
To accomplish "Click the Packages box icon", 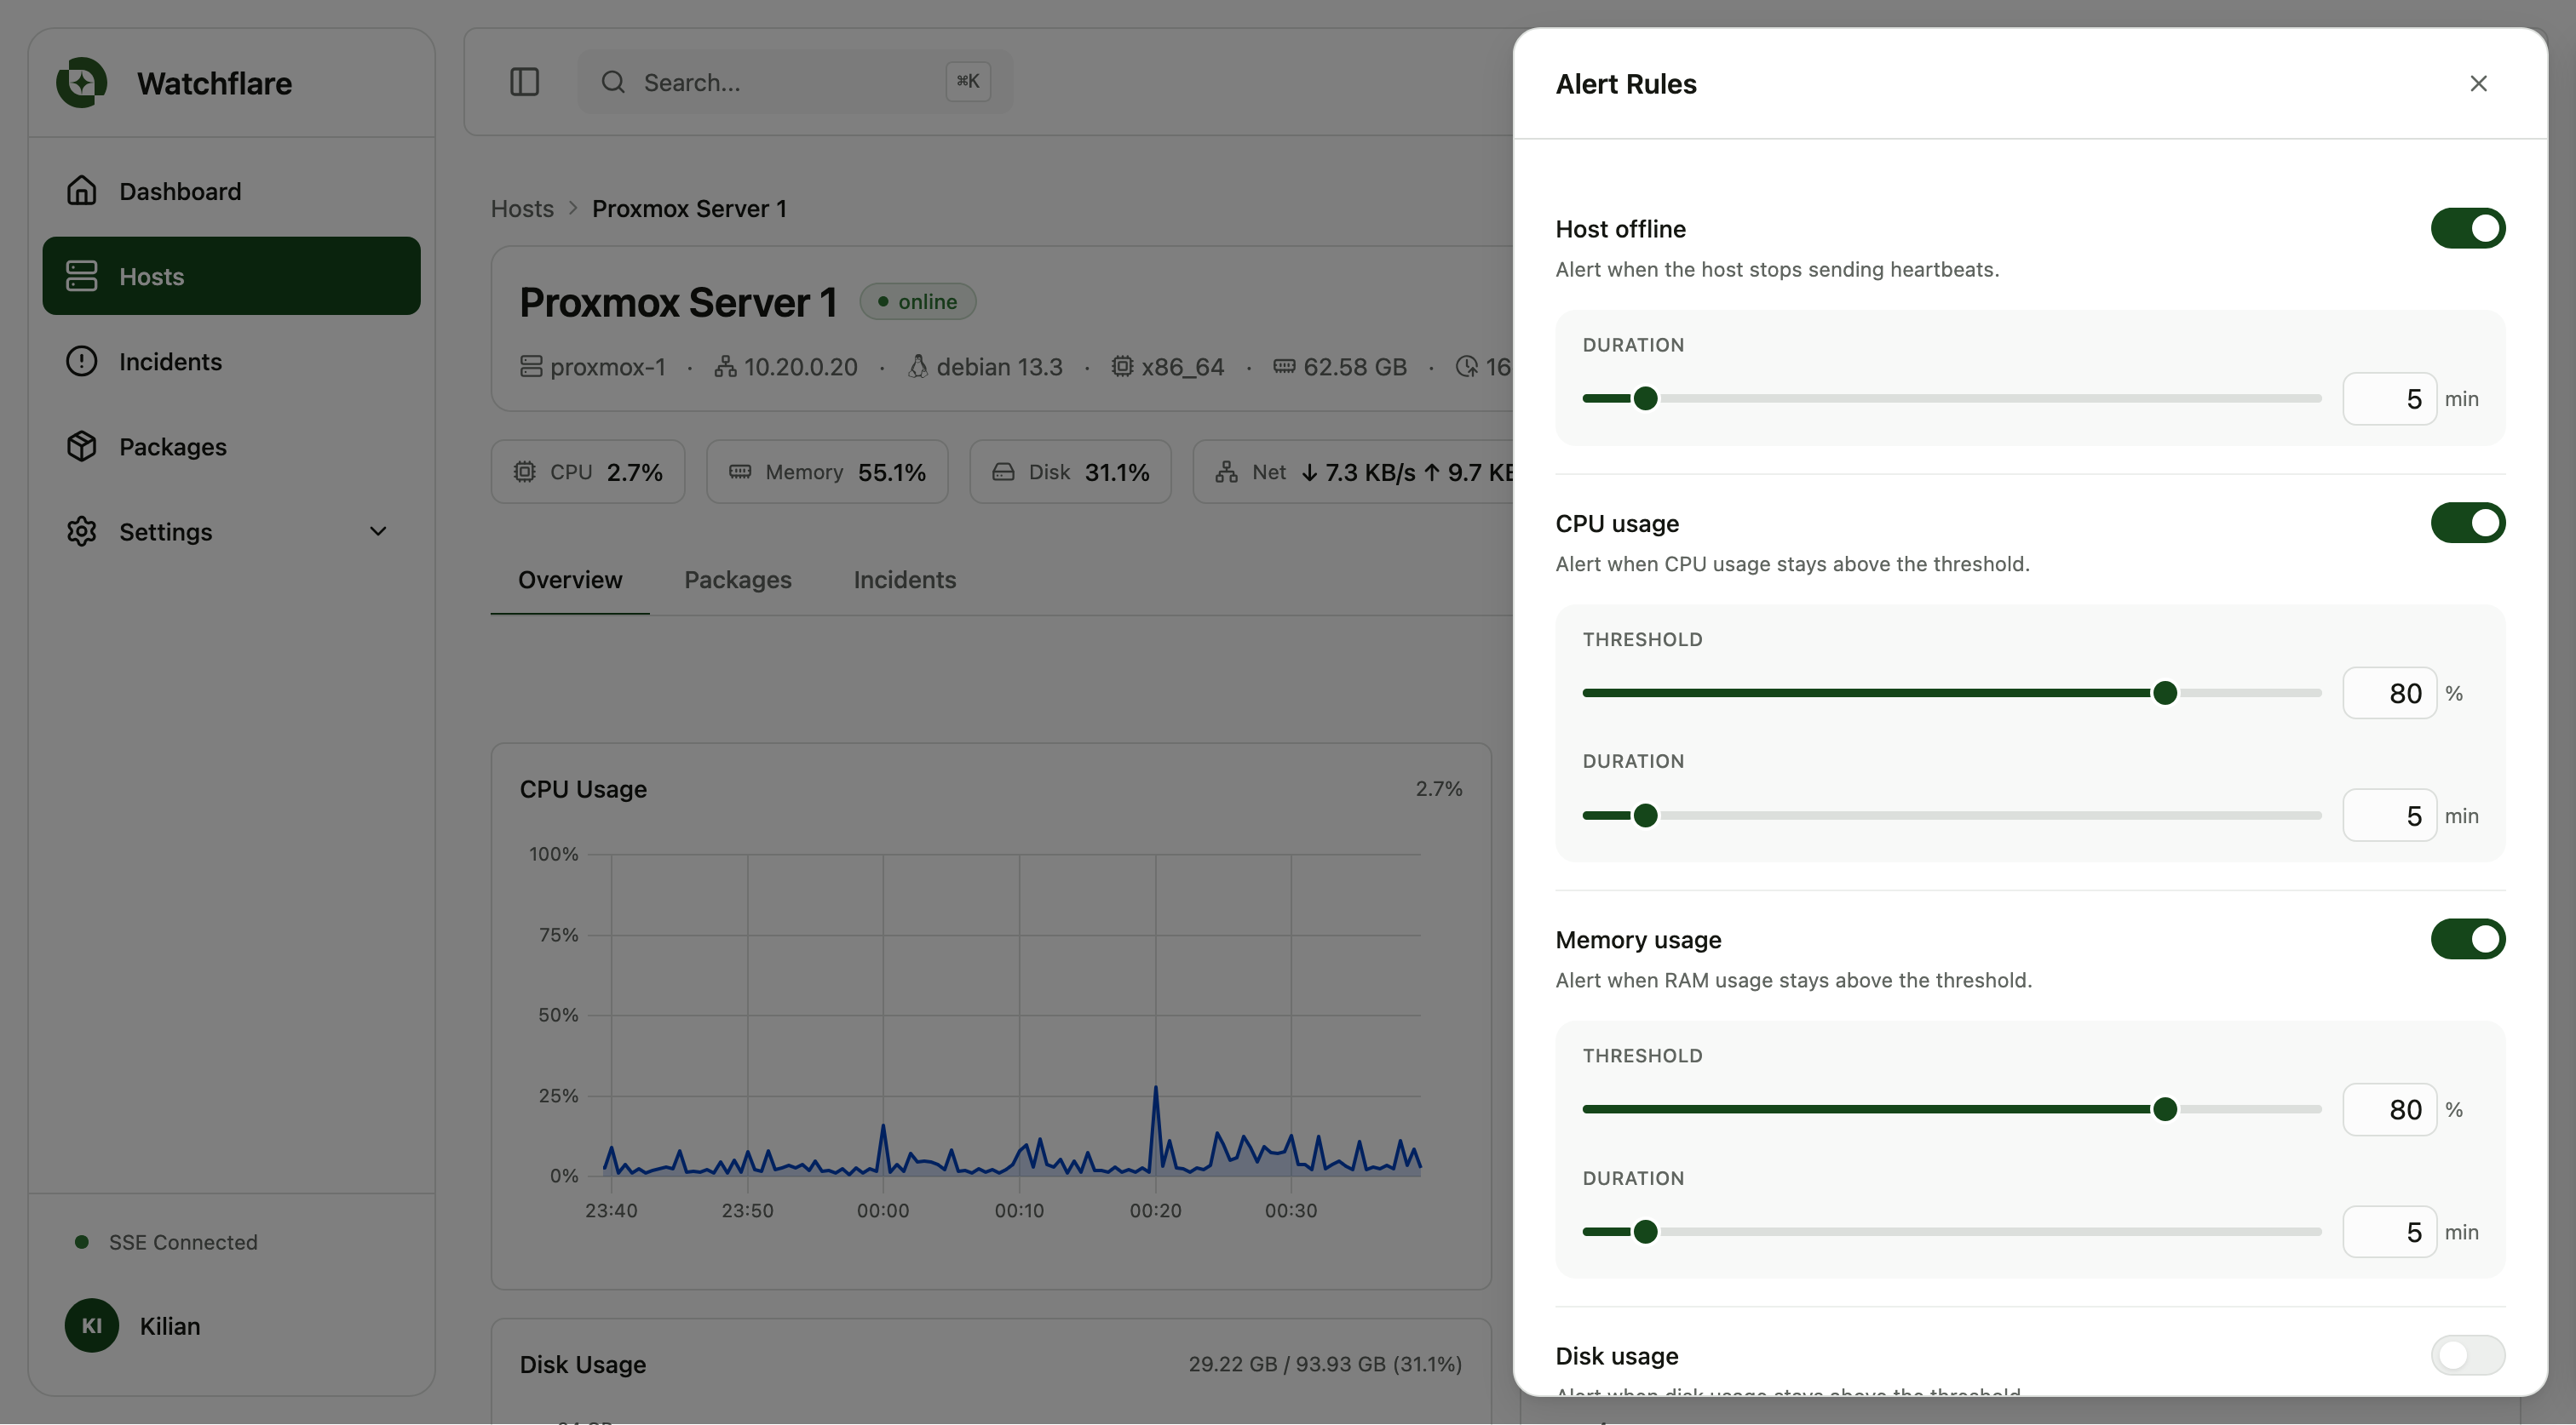I will point(82,446).
